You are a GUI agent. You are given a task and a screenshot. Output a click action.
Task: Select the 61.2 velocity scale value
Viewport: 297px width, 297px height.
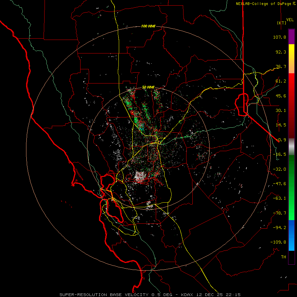[x=281, y=81]
